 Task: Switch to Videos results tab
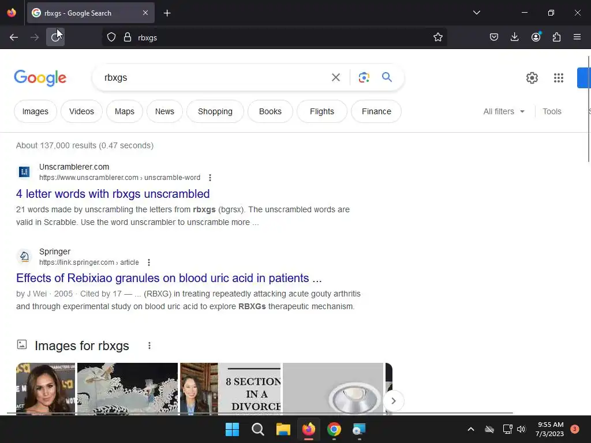(x=81, y=111)
